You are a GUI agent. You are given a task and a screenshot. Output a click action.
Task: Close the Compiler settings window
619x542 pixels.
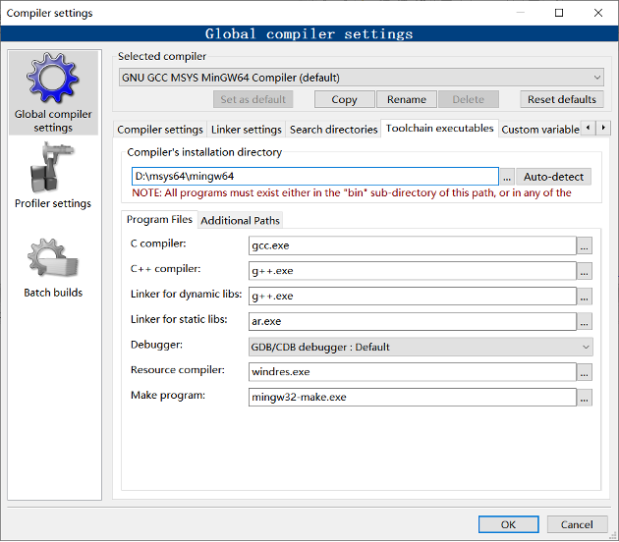coord(598,13)
